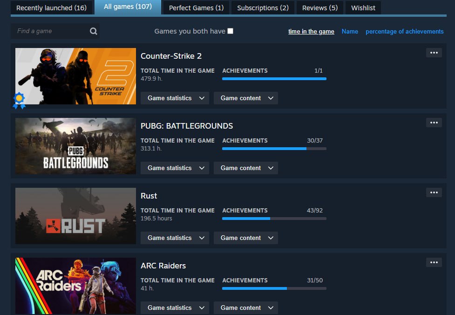Click the PUBG: BATTLEGROUNDS cover image
Screen dimensions: 455x315
pos(75,146)
